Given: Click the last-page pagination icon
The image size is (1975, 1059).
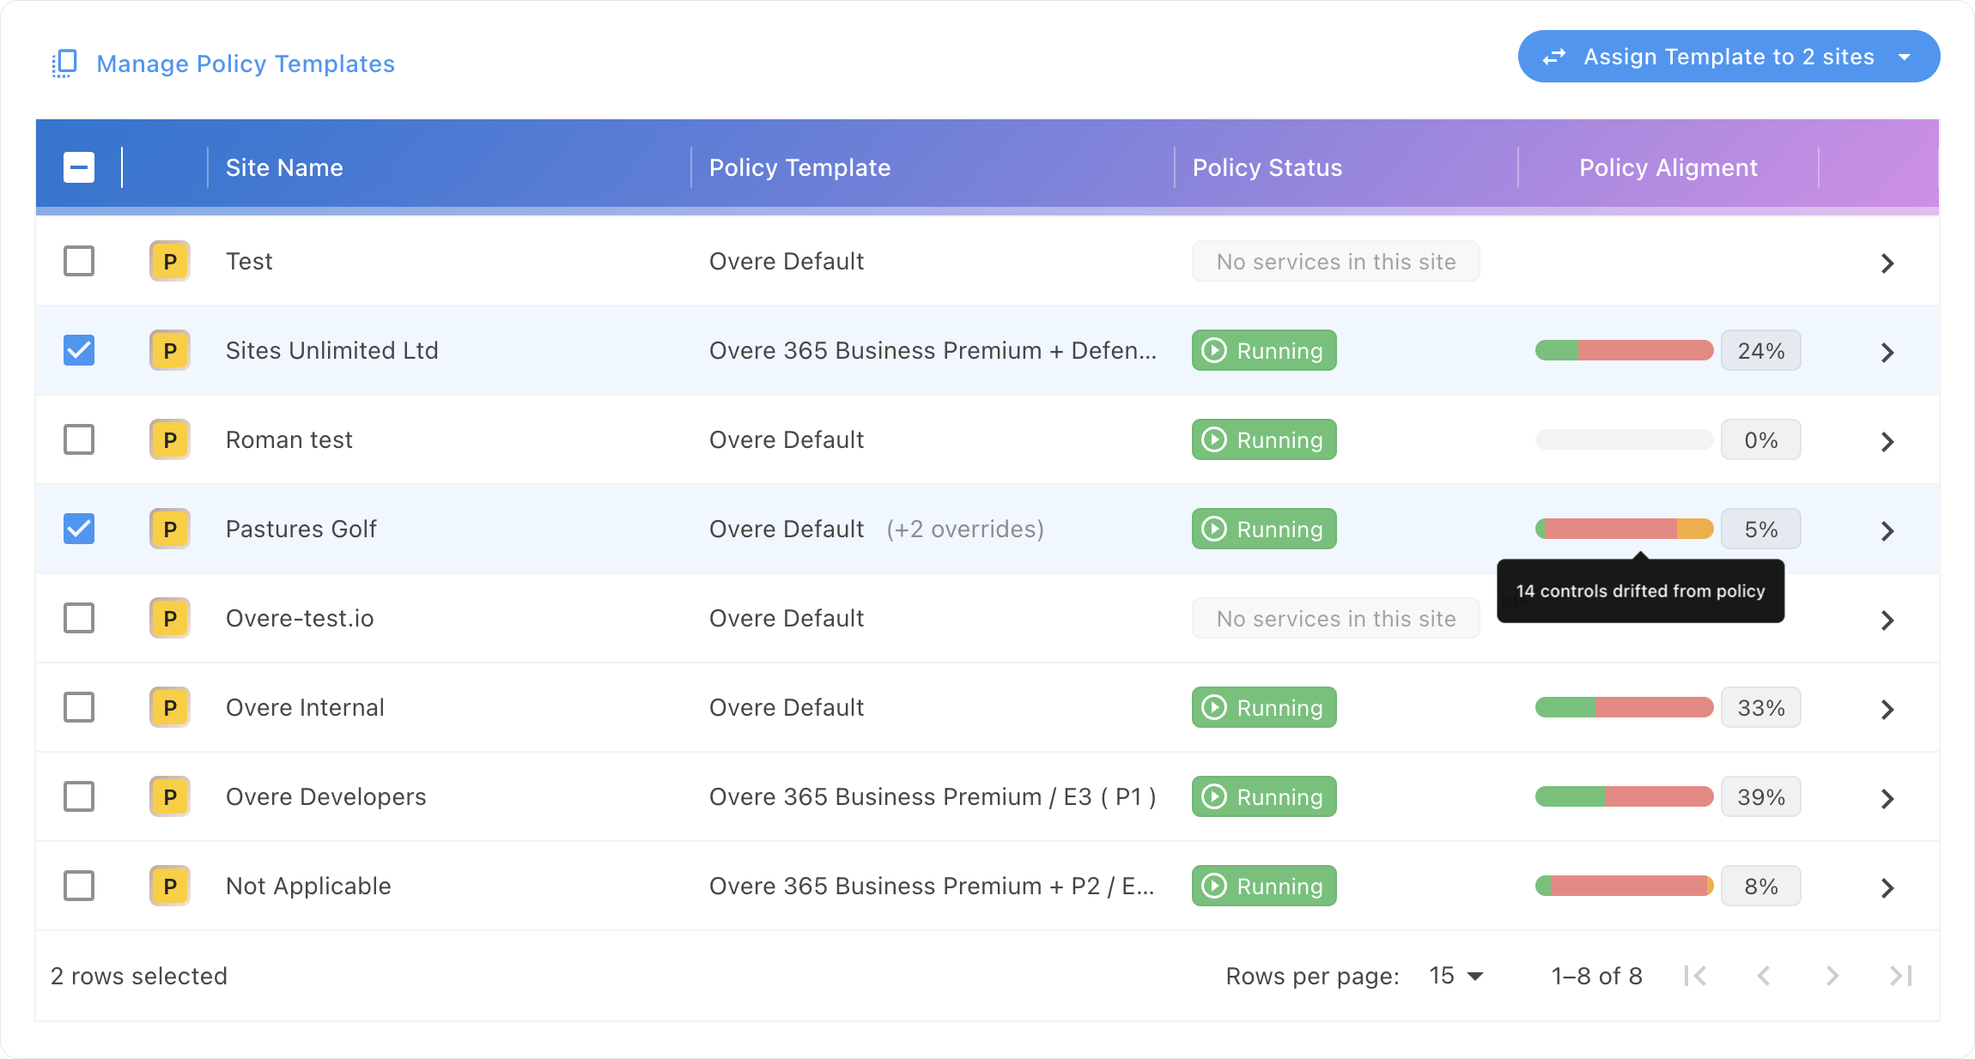Looking at the screenshot, I should (1899, 976).
